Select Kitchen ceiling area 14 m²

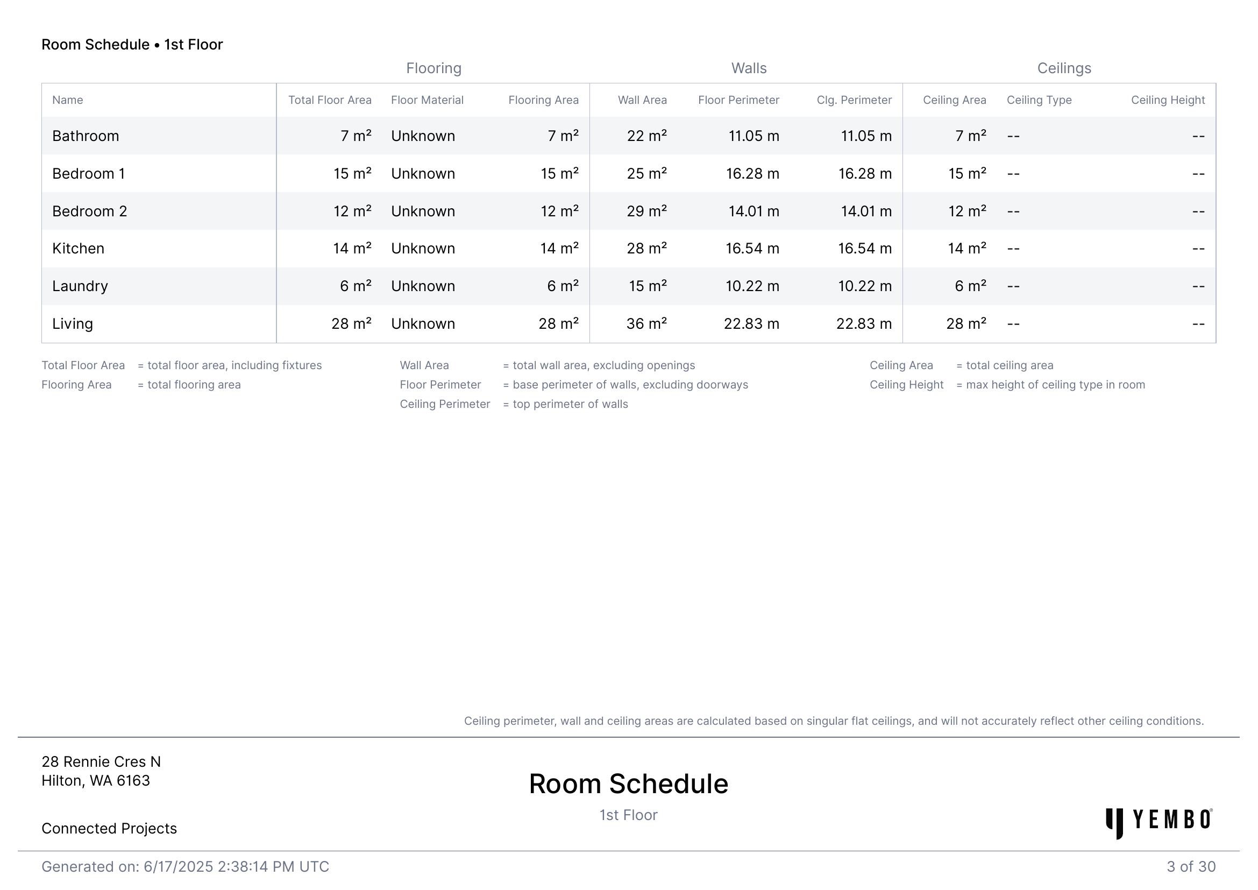968,248
